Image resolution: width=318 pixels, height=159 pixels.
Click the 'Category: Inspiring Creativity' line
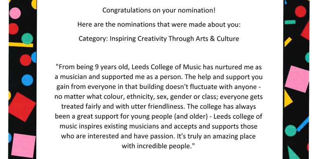[159, 39]
